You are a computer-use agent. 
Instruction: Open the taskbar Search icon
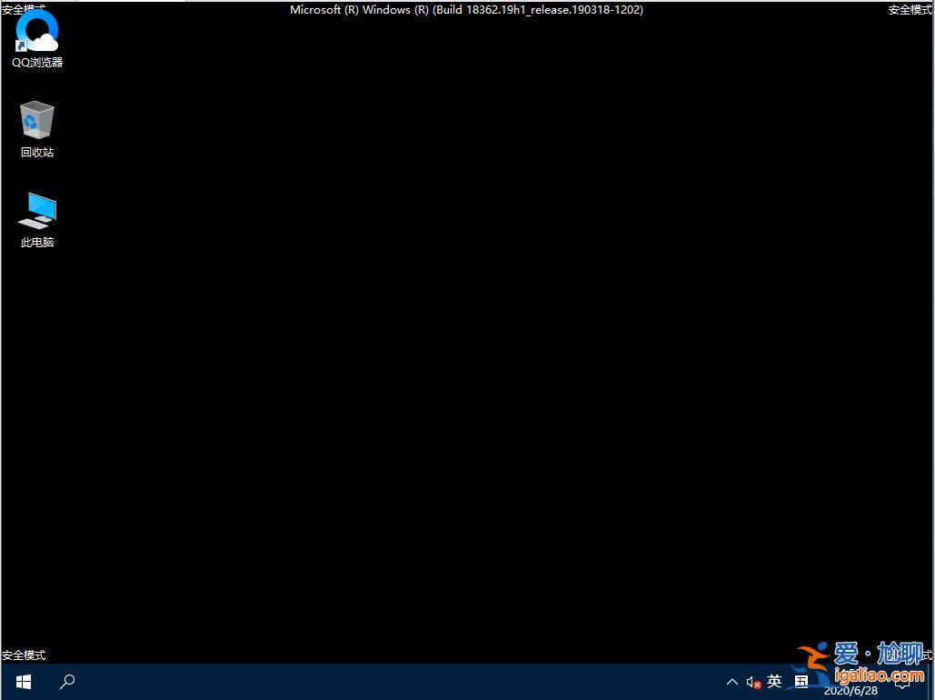coord(66,681)
